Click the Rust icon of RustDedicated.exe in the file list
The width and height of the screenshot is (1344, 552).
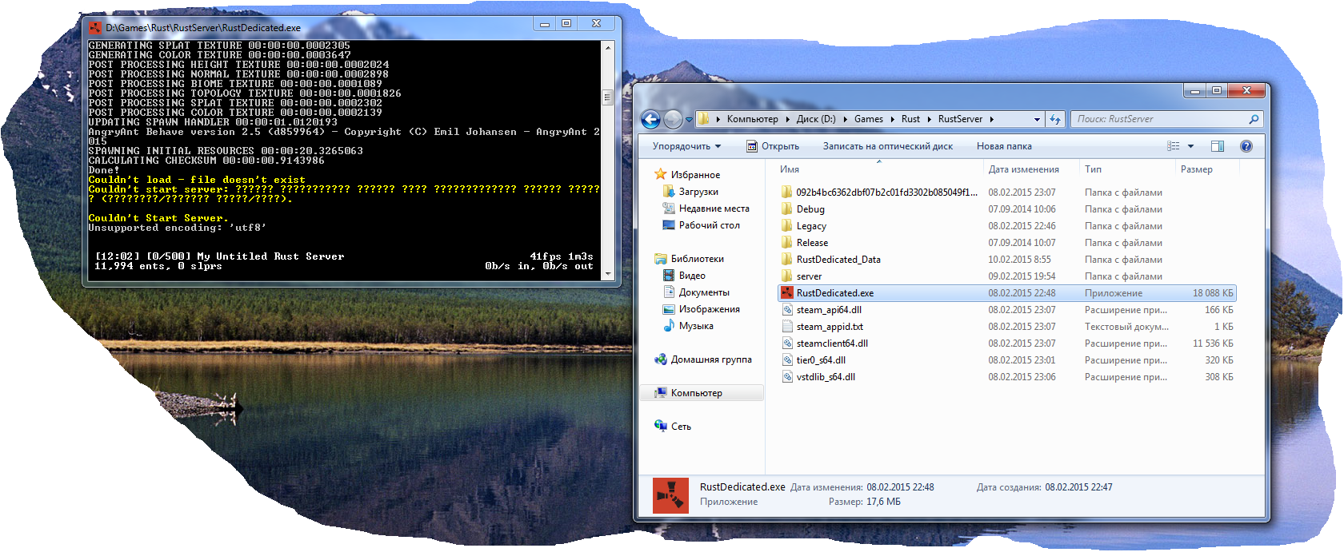pyautogui.click(x=787, y=293)
